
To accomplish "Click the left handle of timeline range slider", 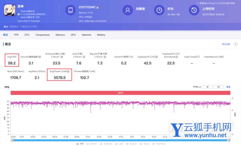I will 12,140.
